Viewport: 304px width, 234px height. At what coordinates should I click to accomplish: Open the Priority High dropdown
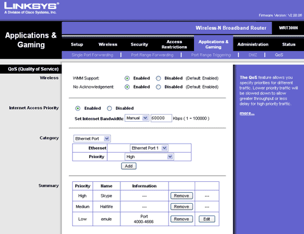pos(149,157)
